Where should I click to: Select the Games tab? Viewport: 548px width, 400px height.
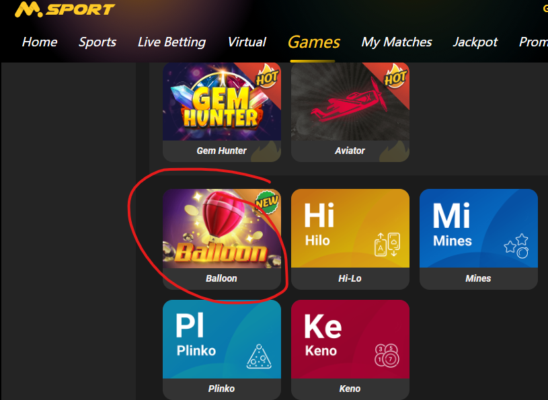point(314,42)
